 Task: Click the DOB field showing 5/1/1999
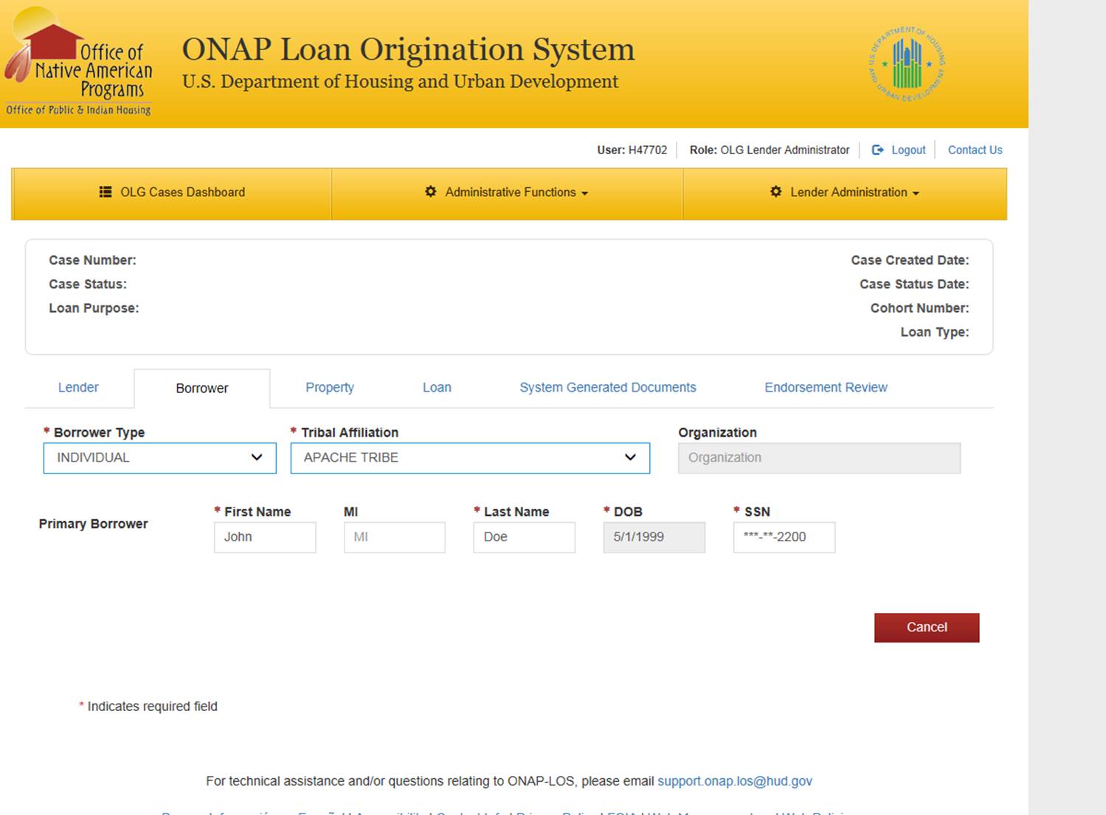[x=654, y=537]
